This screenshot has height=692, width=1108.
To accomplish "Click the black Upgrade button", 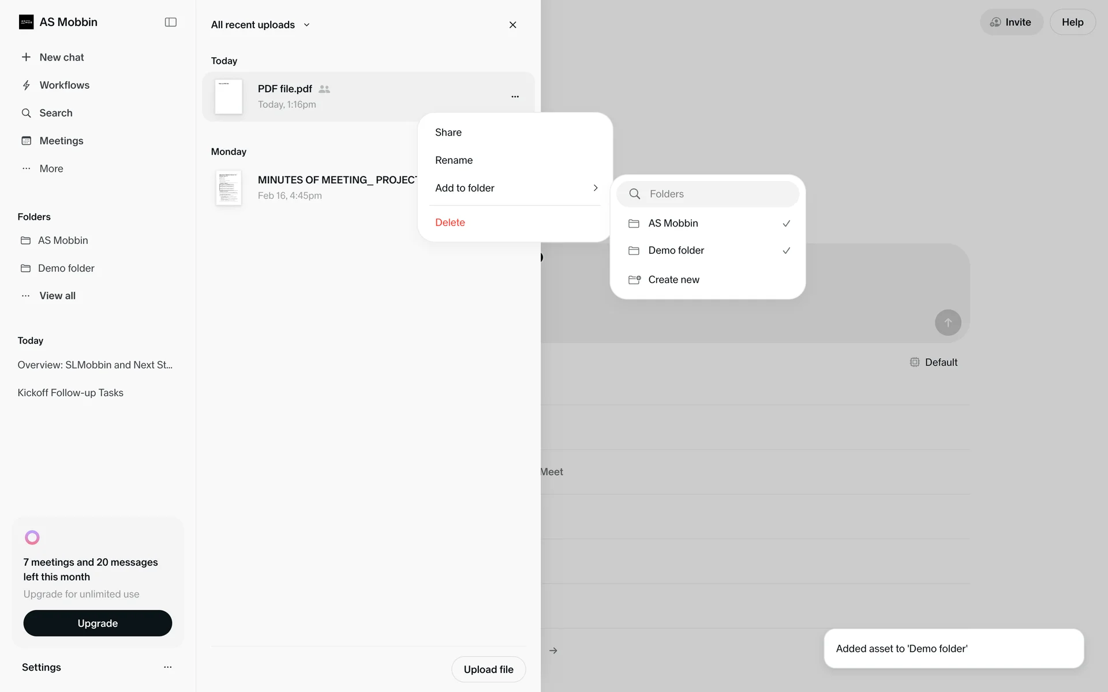I will (x=98, y=623).
